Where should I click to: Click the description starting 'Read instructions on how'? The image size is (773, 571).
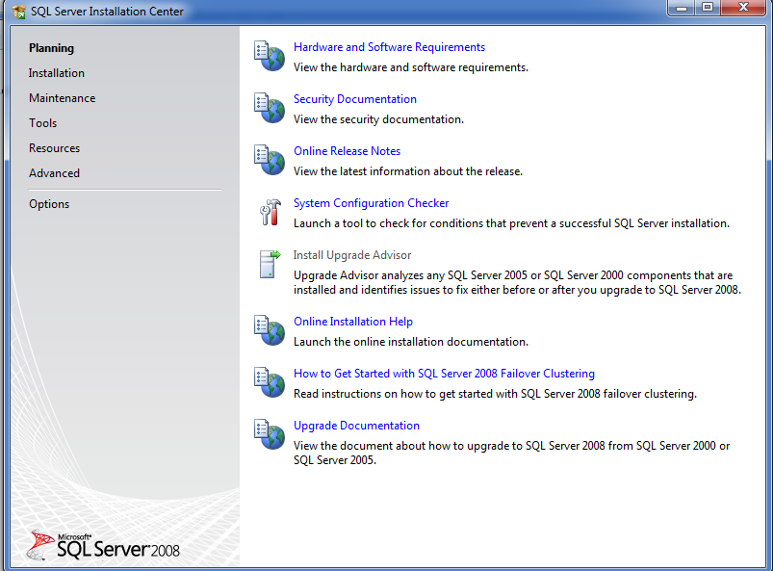(x=495, y=394)
